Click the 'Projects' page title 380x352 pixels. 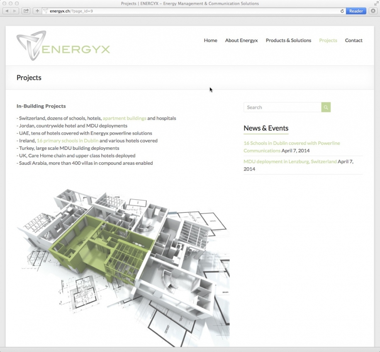click(x=29, y=78)
